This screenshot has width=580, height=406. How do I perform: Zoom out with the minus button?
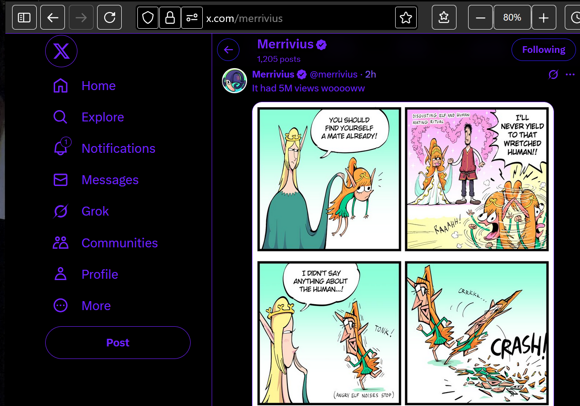click(x=480, y=17)
